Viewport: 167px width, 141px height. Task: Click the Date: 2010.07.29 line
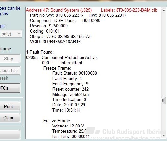(x=69, y=105)
